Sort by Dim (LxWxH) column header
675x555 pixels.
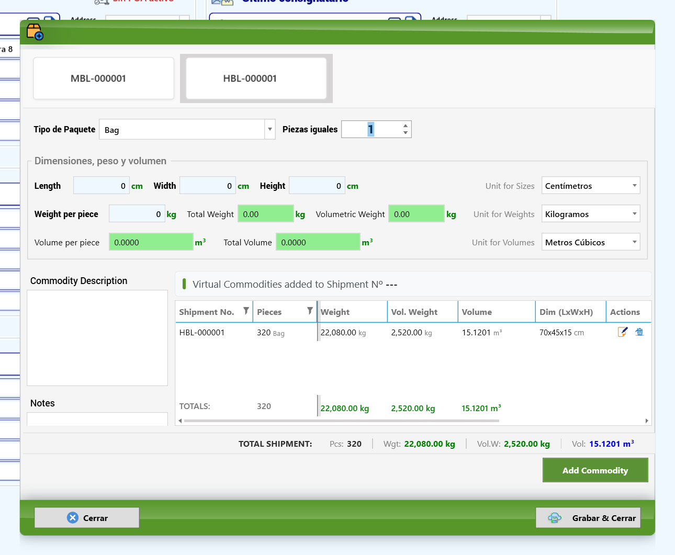pyautogui.click(x=570, y=312)
